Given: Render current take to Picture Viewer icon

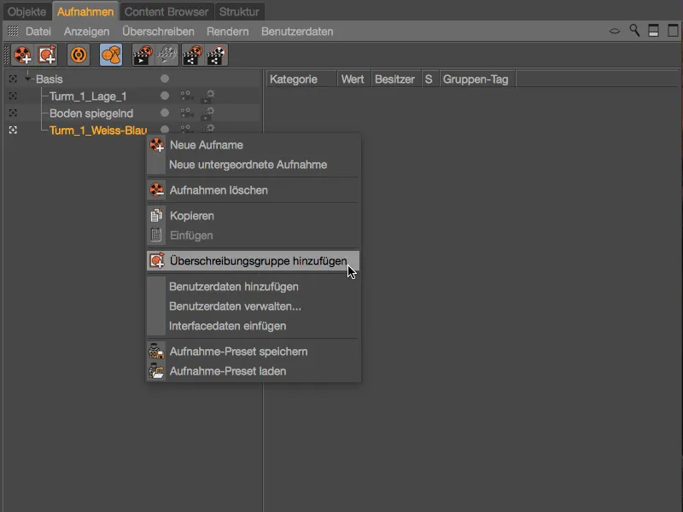Looking at the screenshot, I should (143, 55).
